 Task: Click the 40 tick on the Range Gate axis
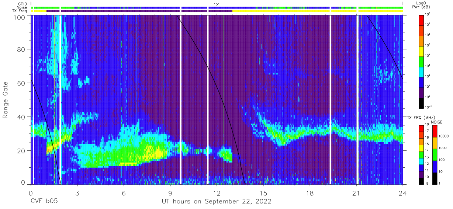tap(22, 117)
